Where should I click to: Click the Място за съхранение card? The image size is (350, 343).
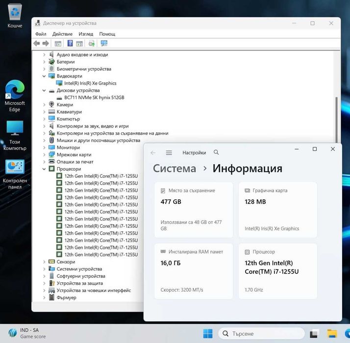point(194,210)
